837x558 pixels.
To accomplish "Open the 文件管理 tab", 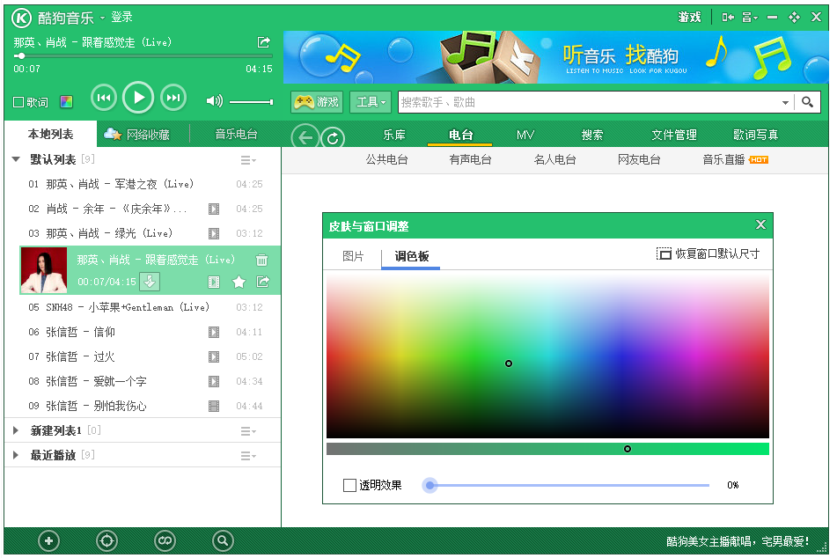I will 673,135.
